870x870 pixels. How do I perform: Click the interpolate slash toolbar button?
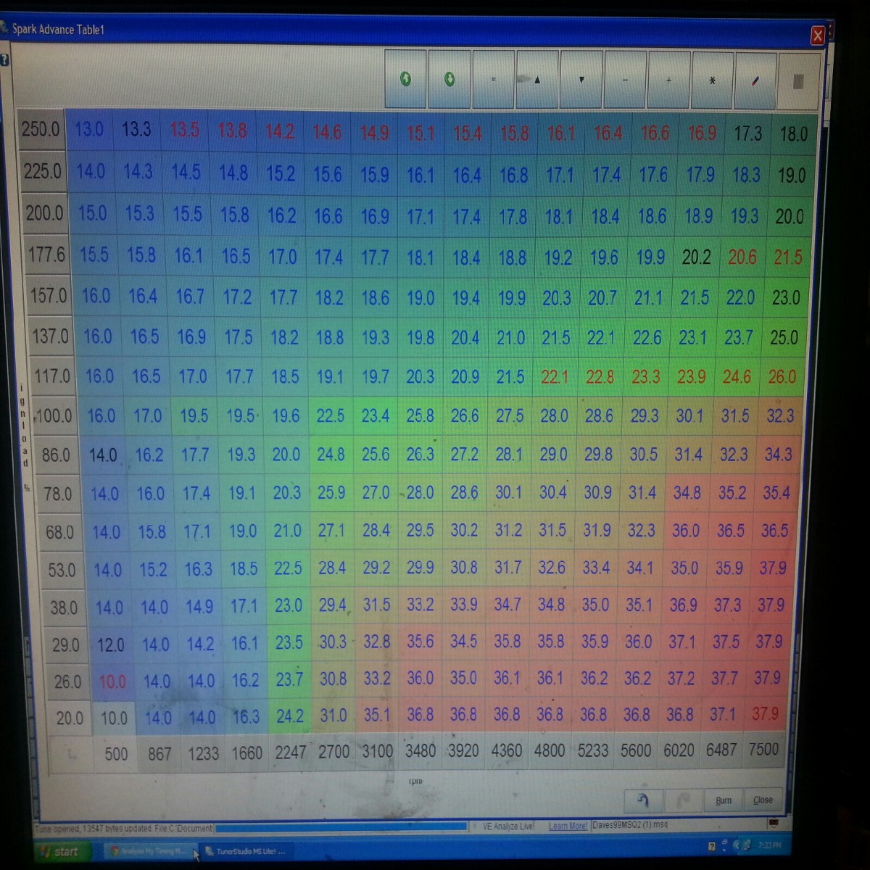(755, 80)
